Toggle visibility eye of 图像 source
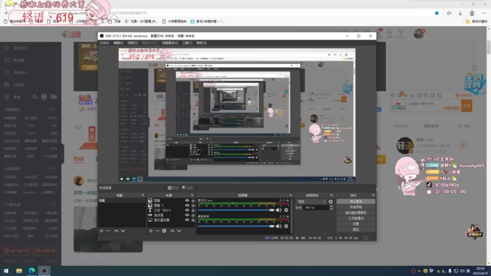This screenshot has width=491, height=276. pos(187,201)
